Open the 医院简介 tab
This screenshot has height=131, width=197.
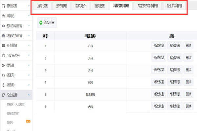80,6
